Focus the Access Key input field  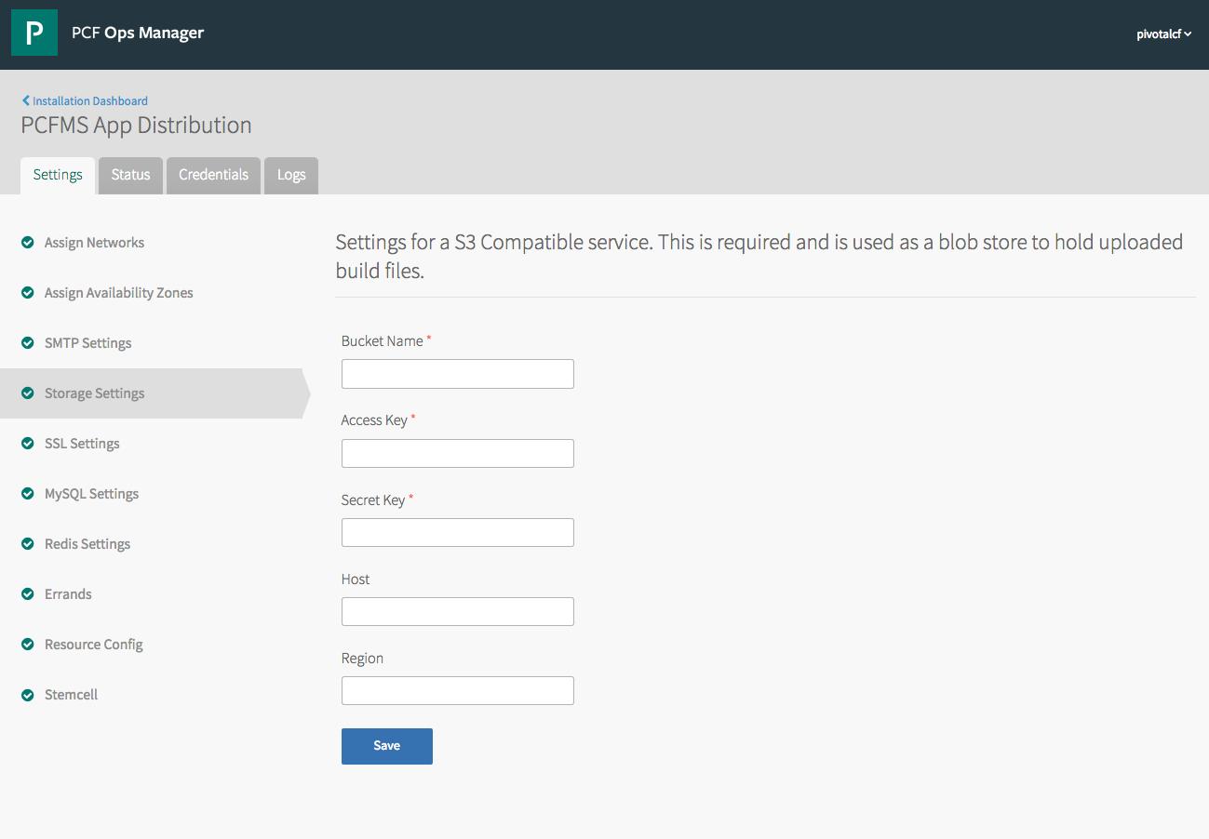pos(458,453)
